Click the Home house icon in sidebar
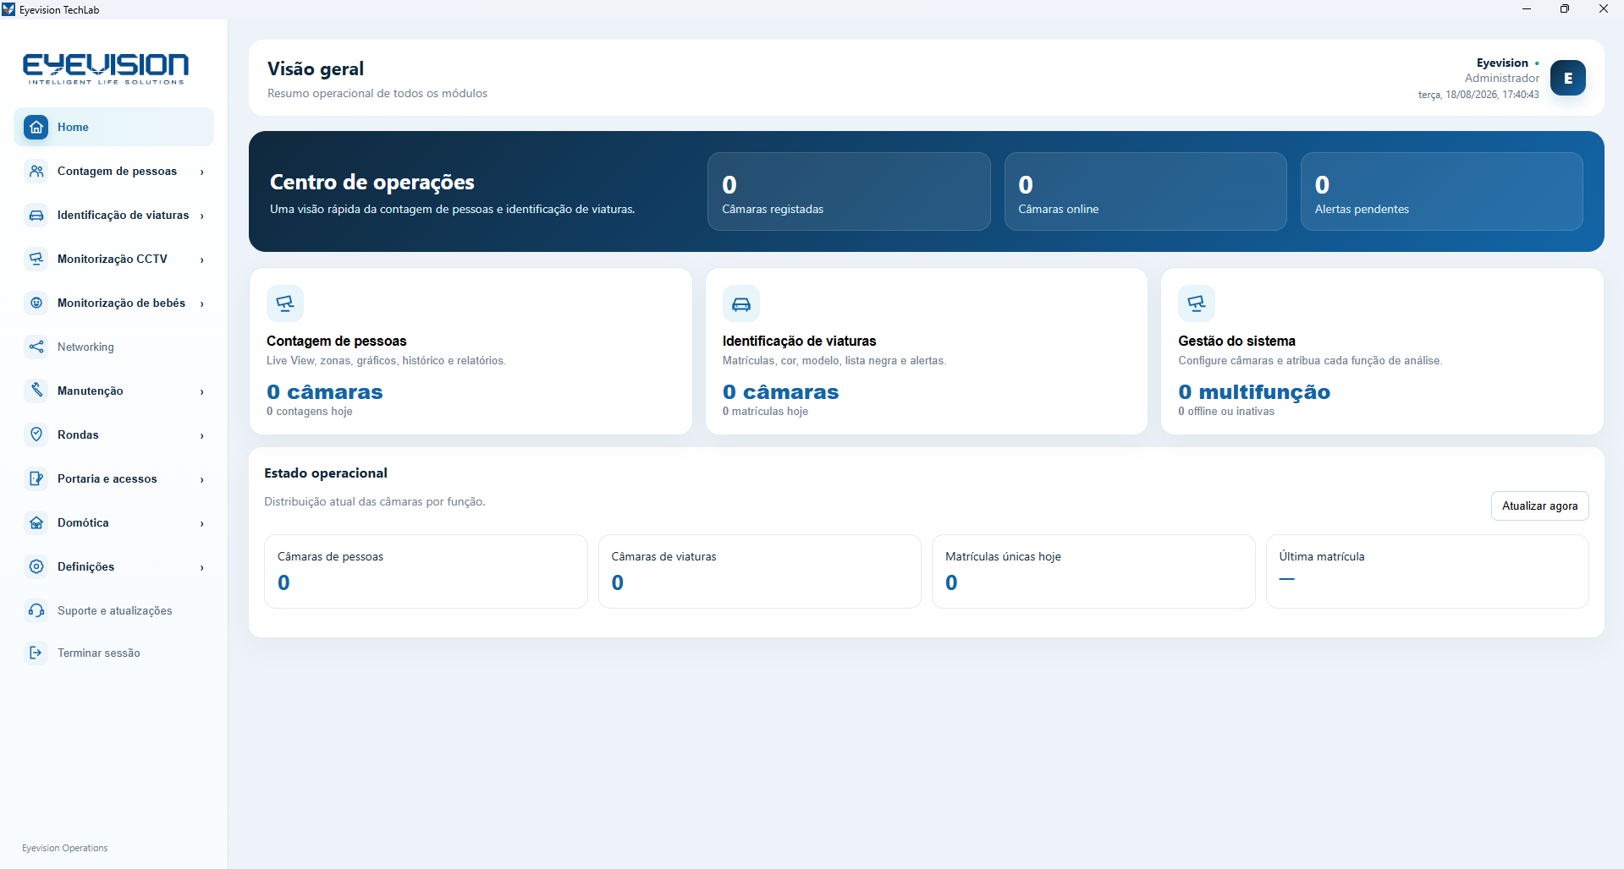This screenshot has height=869, width=1624. click(x=36, y=127)
